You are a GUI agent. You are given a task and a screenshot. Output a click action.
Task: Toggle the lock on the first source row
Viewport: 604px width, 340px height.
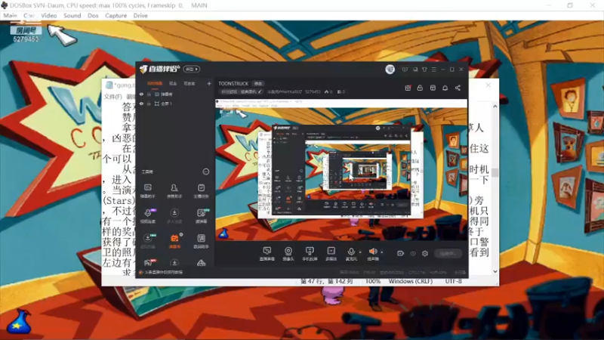coord(149,94)
